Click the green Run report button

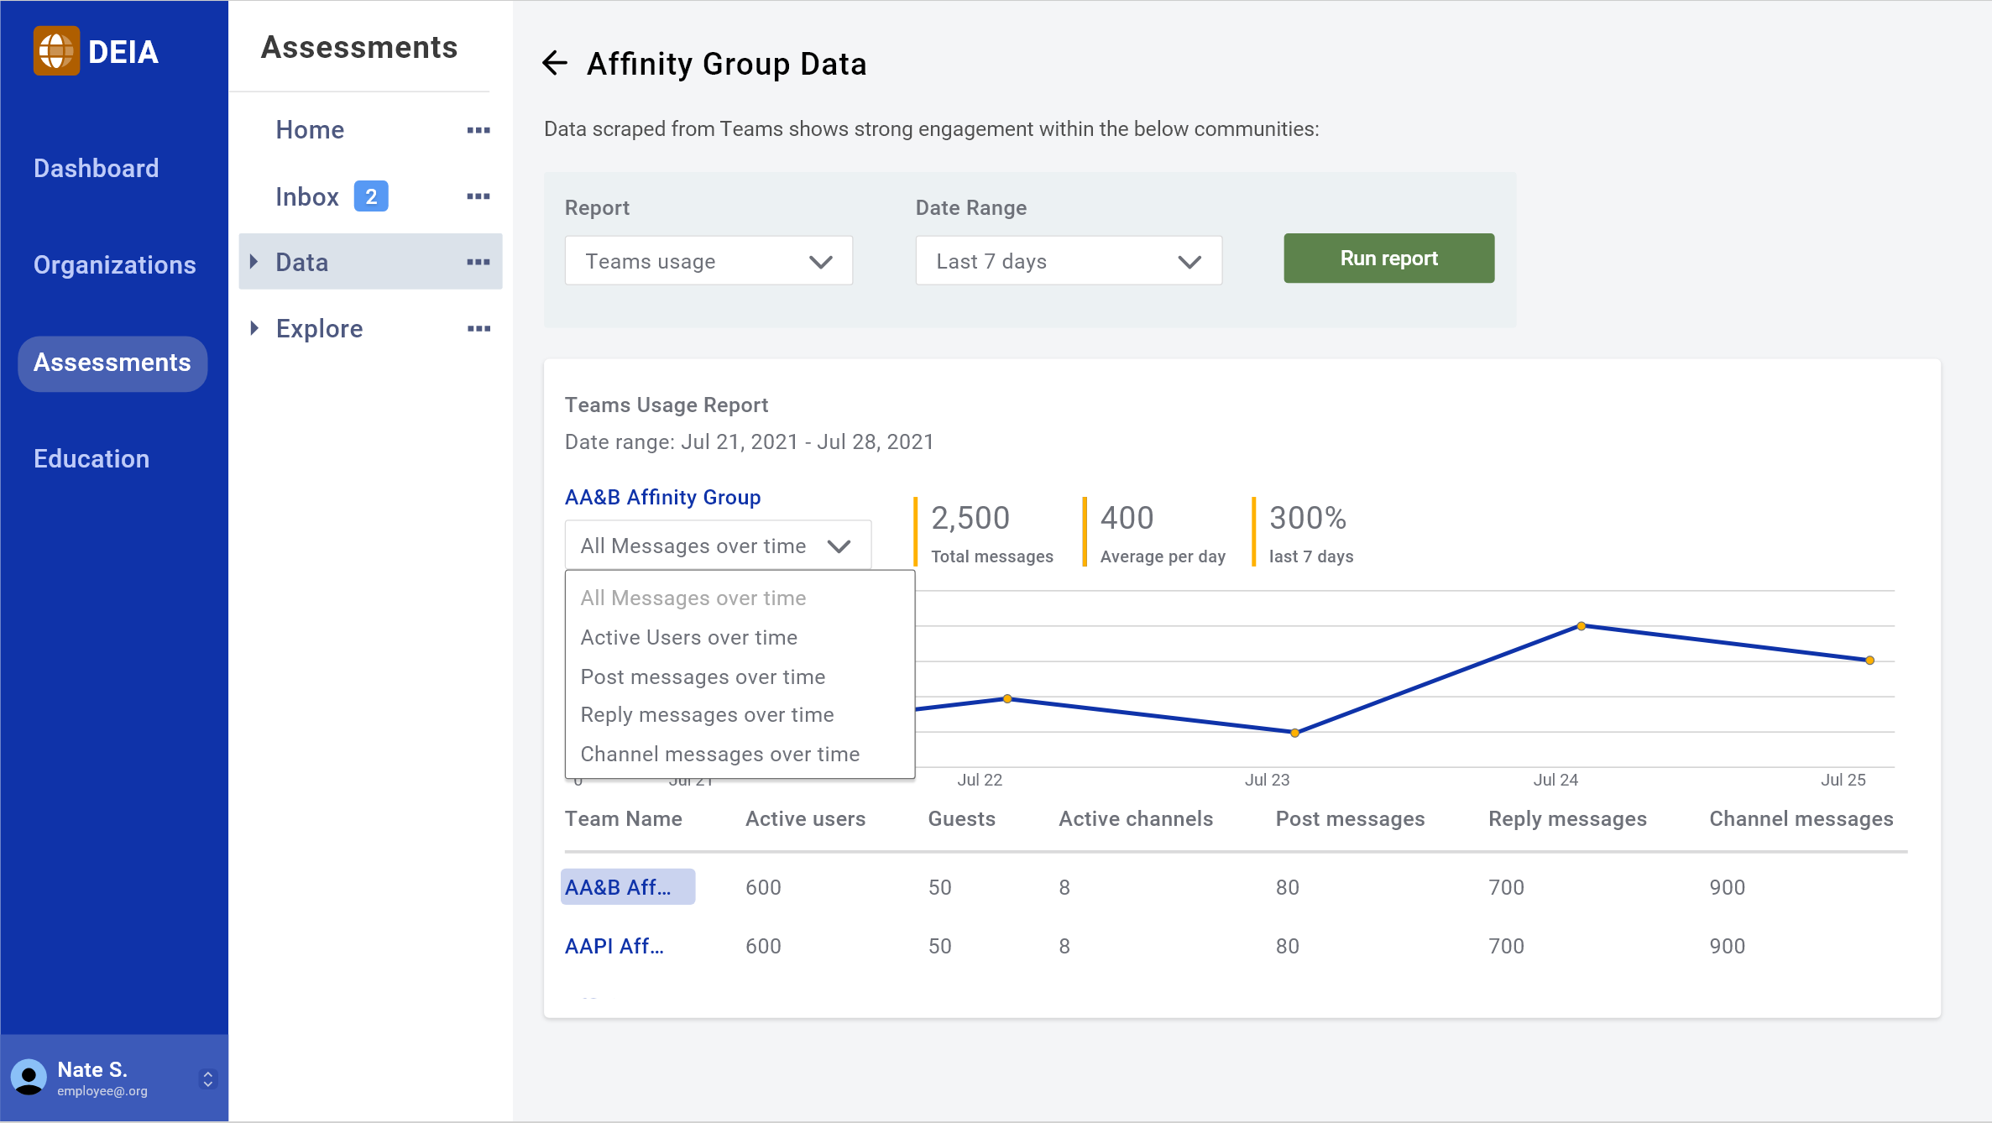click(1388, 259)
